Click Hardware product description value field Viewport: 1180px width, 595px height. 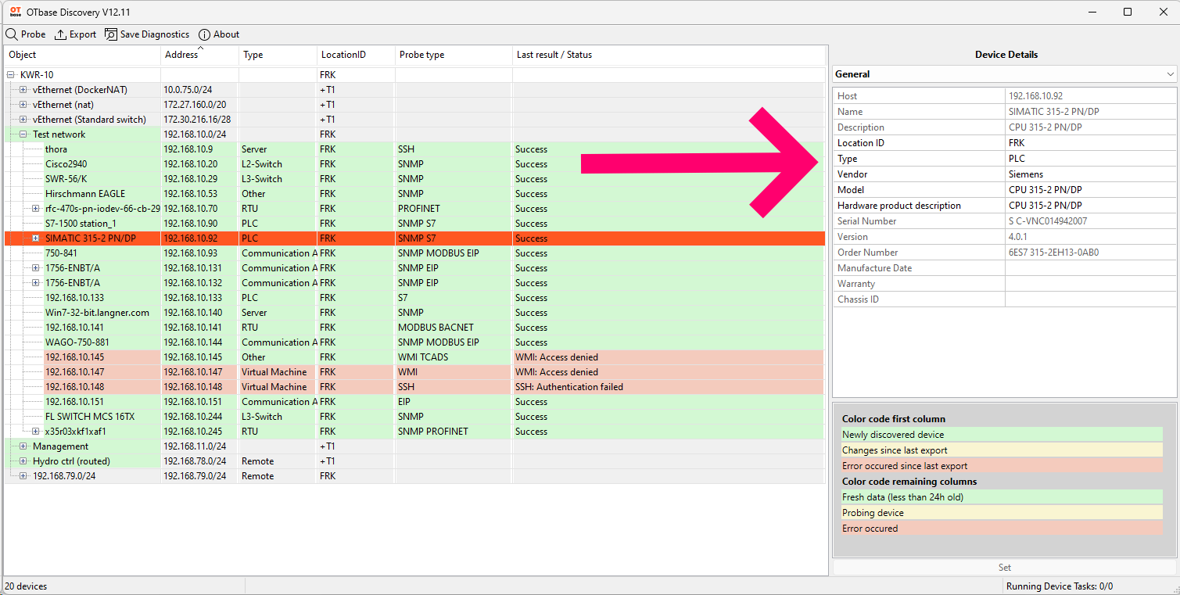click(x=1091, y=206)
